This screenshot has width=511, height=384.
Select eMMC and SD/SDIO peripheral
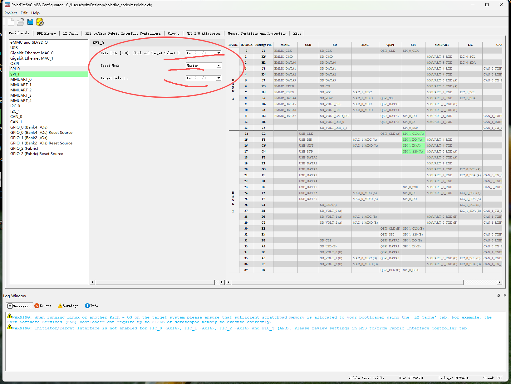point(49,42)
